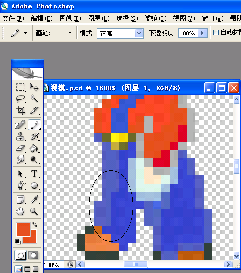Open the foreground color picker
Screen dimensions: 241x273
[23, 229]
